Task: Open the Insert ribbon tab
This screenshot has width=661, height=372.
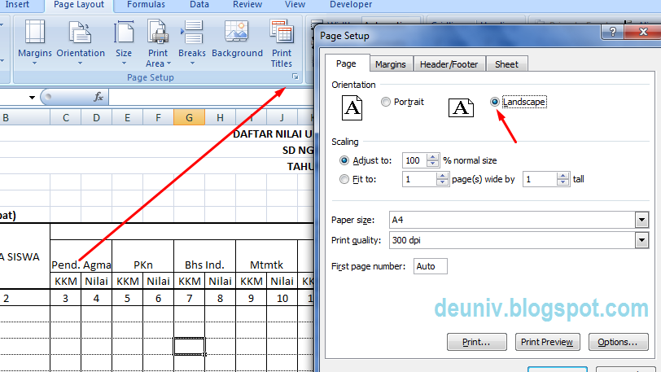Action: 17,5
